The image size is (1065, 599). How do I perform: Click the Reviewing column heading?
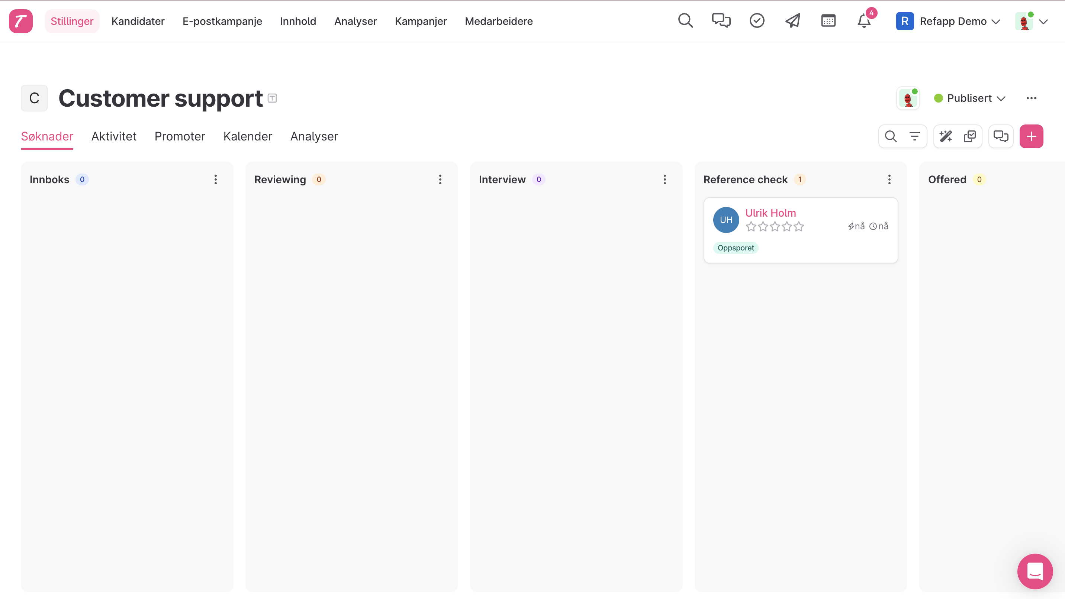coord(280,179)
